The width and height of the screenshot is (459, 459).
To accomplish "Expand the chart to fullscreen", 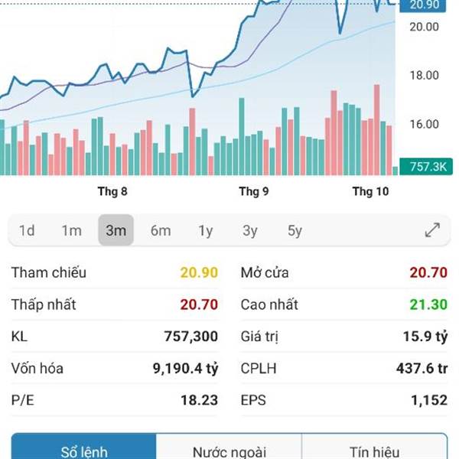I will (432, 230).
